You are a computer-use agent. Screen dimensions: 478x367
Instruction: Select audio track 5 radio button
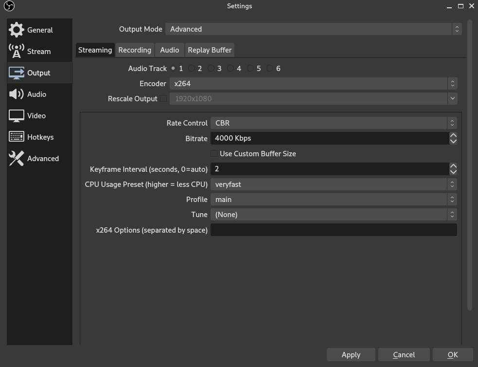[x=250, y=68]
